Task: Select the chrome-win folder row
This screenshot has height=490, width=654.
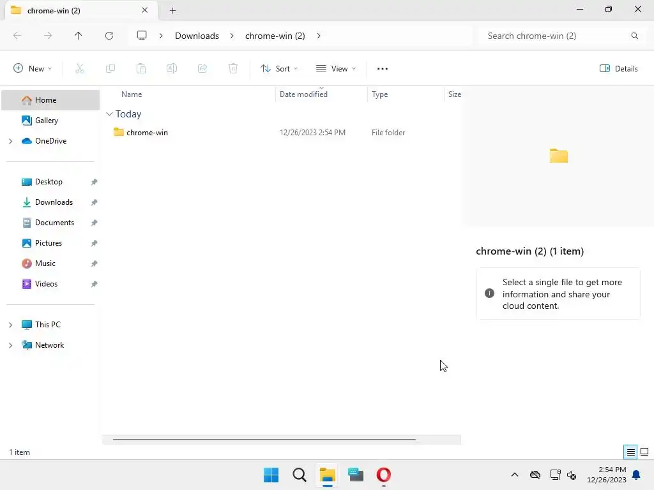Action: pyautogui.click(x=282, y=133)
